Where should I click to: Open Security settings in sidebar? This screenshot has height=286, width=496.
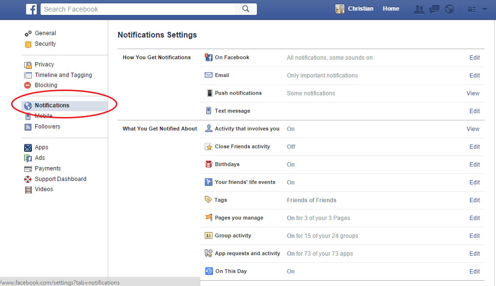point(45,44)
